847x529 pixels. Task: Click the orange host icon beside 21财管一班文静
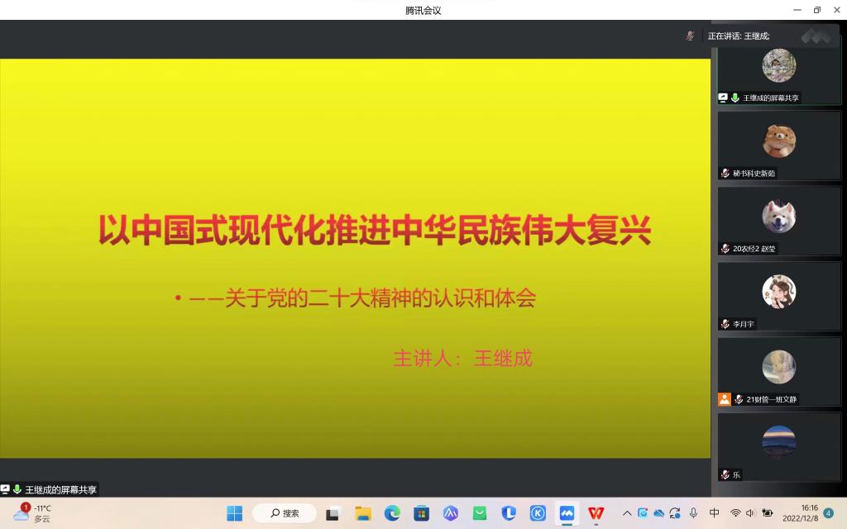coord(725,399)
